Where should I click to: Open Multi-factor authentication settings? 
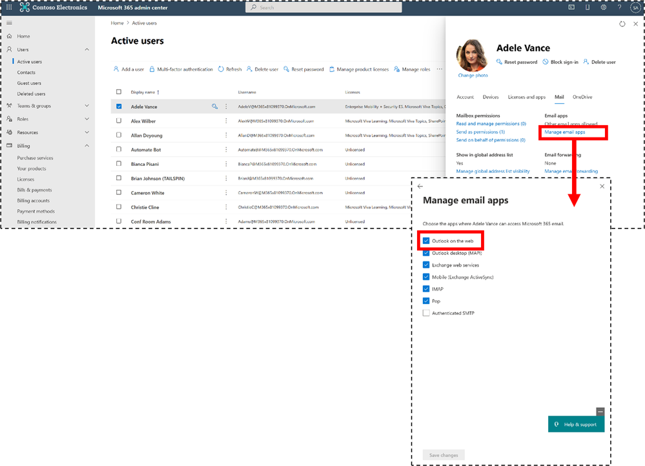point(181,69)
